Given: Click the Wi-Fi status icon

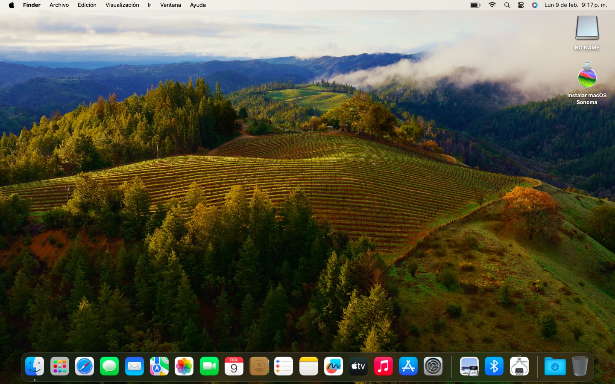Looking at the screenshot, I should pyautogui.click(x=492, y=5).
